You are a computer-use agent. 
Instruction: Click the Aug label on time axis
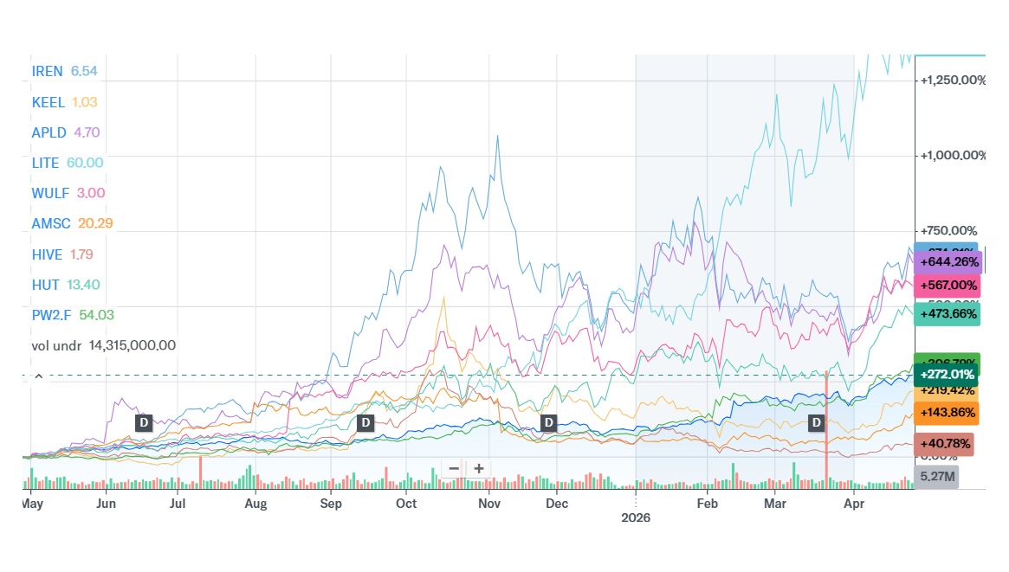255,504
